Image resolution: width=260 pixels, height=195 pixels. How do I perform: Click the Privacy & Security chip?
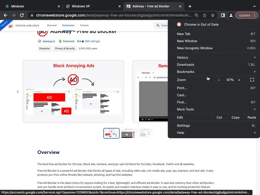[x=65, y=48]
